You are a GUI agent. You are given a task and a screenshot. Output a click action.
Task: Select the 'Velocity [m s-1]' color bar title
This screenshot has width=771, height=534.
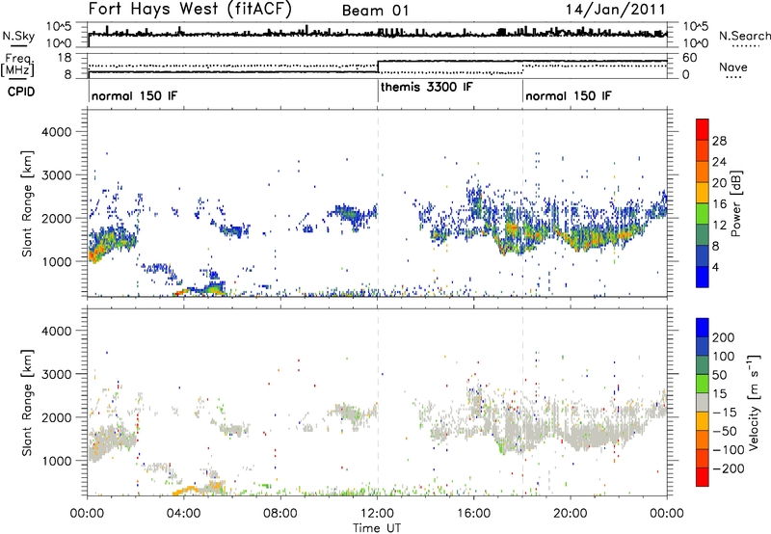[x=754, y=402]
